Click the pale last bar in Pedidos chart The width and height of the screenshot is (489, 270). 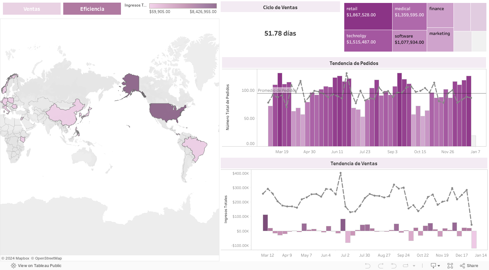[x=473, y=141]
